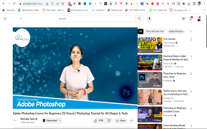Open Fastest way to clean your face title
The height and width of the screenshot is (129, 207).
coord(176,93)
